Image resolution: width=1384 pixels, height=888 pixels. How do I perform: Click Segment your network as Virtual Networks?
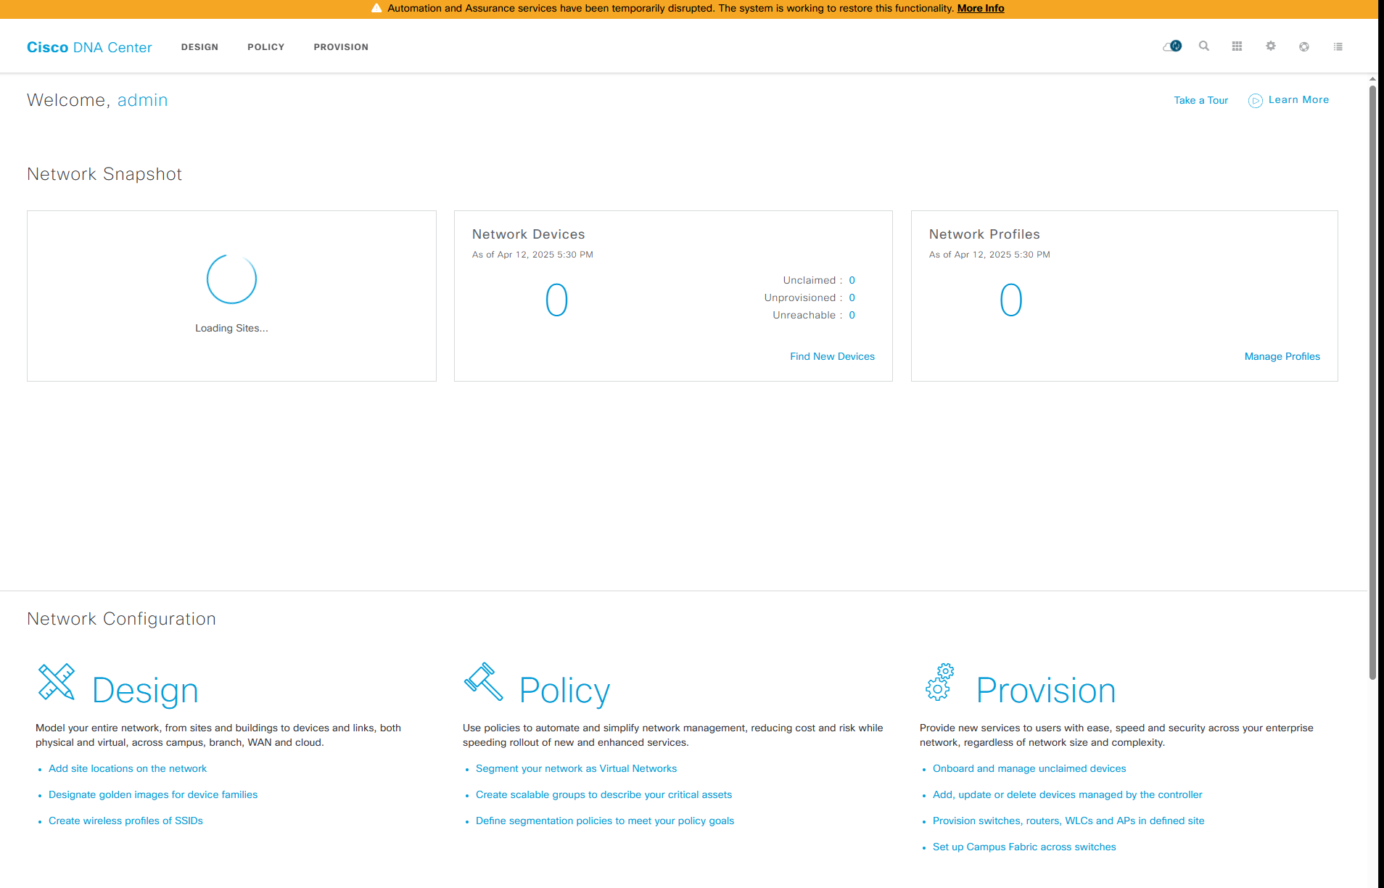[576, 768]
